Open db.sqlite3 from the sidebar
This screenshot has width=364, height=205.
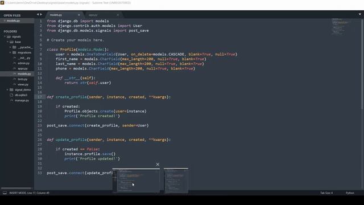21,95
